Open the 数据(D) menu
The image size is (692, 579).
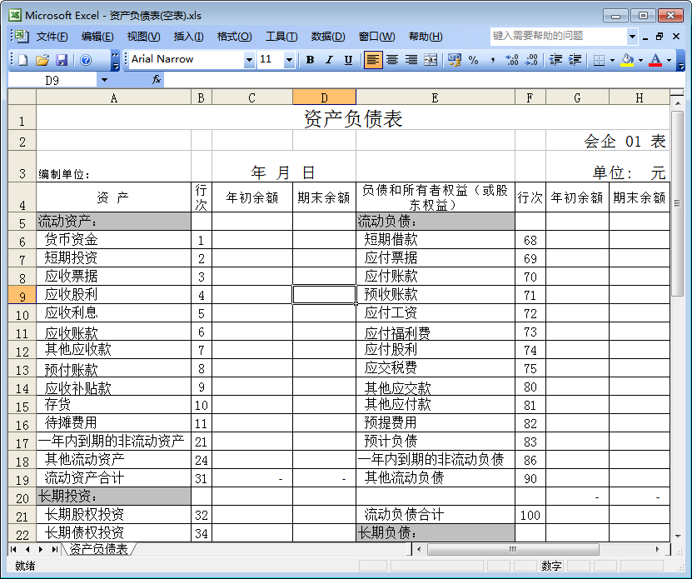coord(328,37)
